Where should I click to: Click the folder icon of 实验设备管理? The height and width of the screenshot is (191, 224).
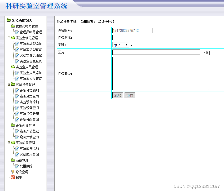point(13,84)
